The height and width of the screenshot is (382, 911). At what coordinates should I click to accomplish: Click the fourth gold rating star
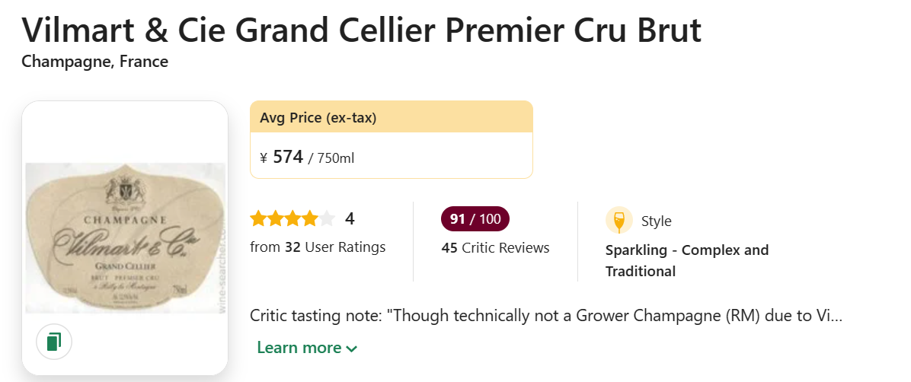pyautogui.click(x=309, y=219)
